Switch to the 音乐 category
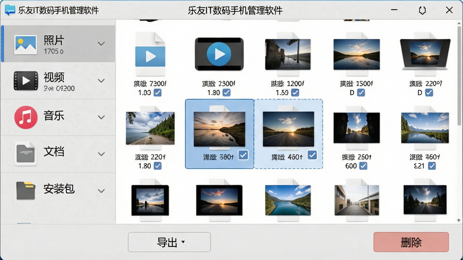This screenshot has height=260, width=463. point(58,117)
